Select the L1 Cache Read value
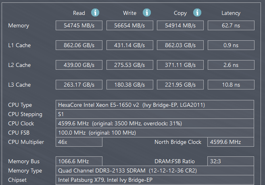The width and height of the screenshot is (265, 185). point(79,45)
